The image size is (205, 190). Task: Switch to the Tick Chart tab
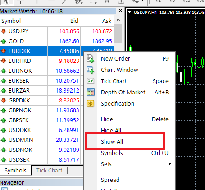pyautogui.click(x=49, y=170)
